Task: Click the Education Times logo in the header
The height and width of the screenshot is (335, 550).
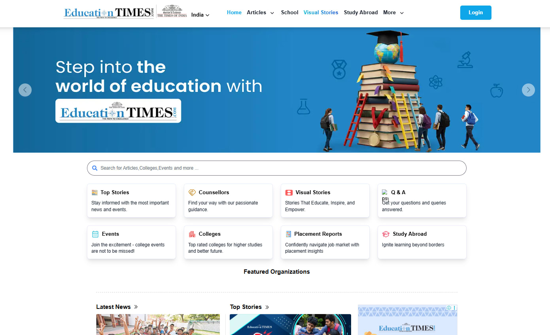Action: click(x=109, y=13)
